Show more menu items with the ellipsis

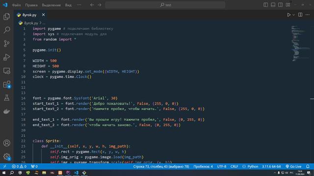(x=79, y=5)
